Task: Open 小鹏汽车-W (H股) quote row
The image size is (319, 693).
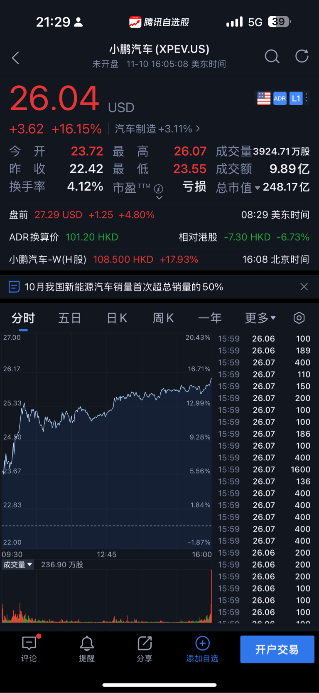Action: point(159,260)
